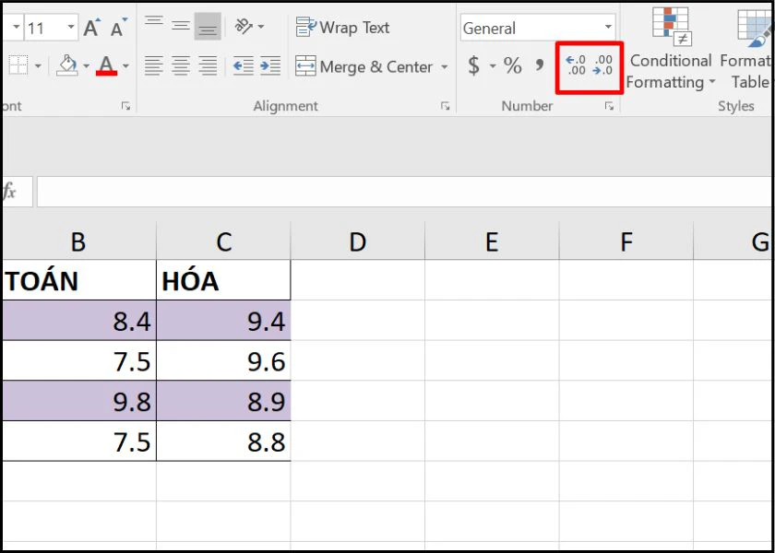The width and height of the screenshot is (775, 553).
Task: Select column C header
Action: (x=224, y=241)
